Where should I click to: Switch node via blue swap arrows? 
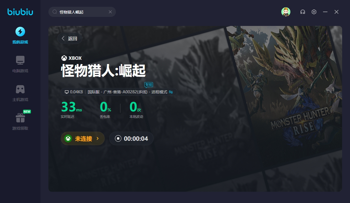tap(171, 92)
